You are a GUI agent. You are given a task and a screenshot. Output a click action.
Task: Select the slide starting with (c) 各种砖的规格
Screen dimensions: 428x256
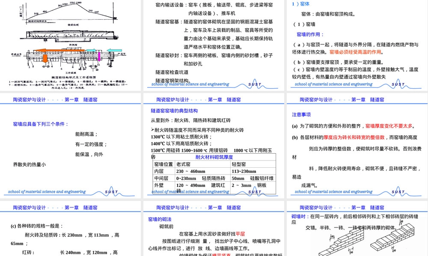[71, 229]
